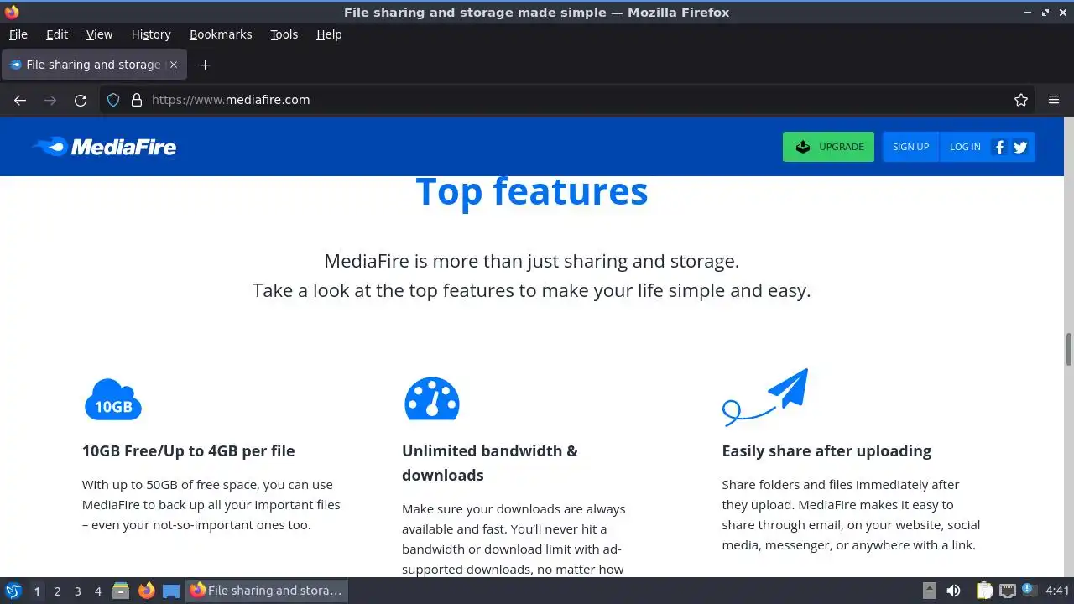This screenshot has height=604, width=1074.
Task: Bookmark page with the star icon
Action: click(x=1021, y=100)
